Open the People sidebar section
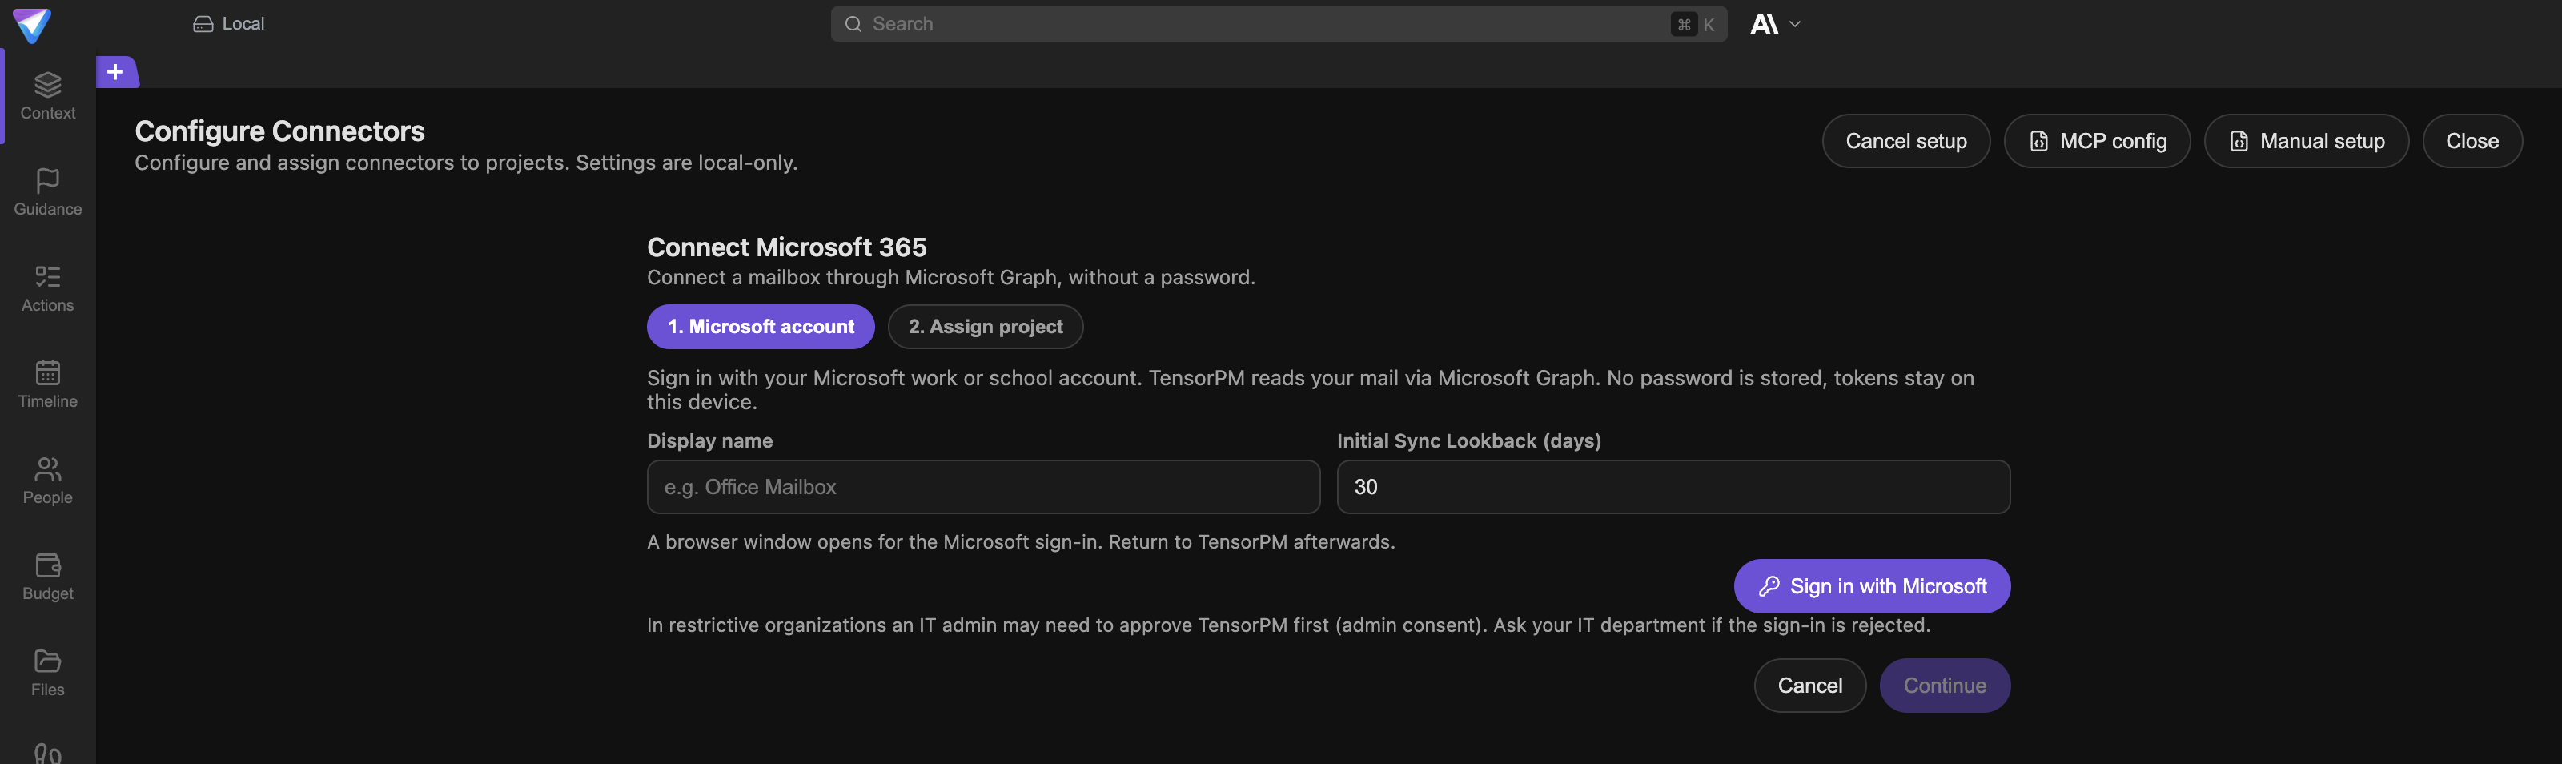Image resolution: width=2562 pixels, height=764 pixels. [48, 481]
